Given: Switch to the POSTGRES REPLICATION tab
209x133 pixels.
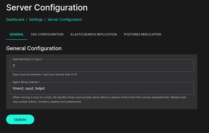Looking at the screenshot, I should point(142,34).
